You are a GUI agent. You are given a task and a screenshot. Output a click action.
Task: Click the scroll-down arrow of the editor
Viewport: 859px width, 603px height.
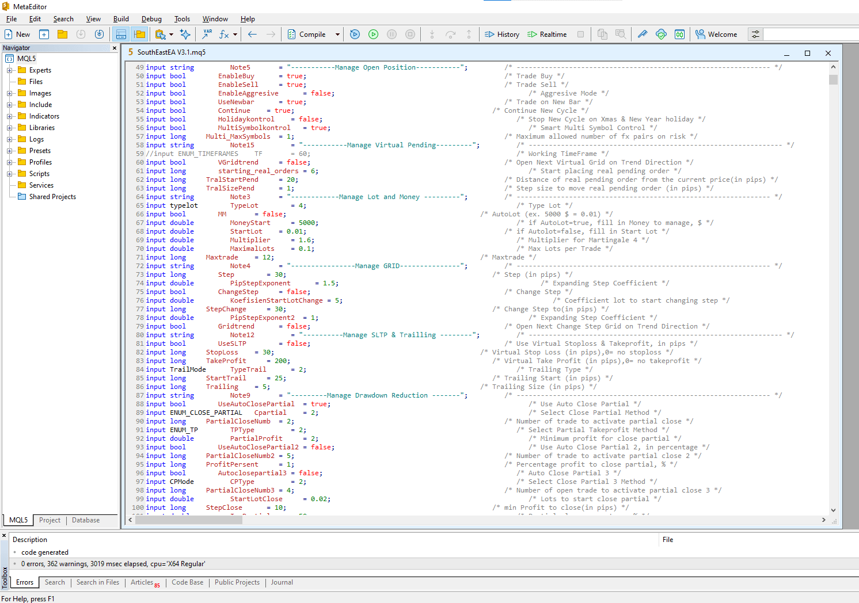pos(833,510)
